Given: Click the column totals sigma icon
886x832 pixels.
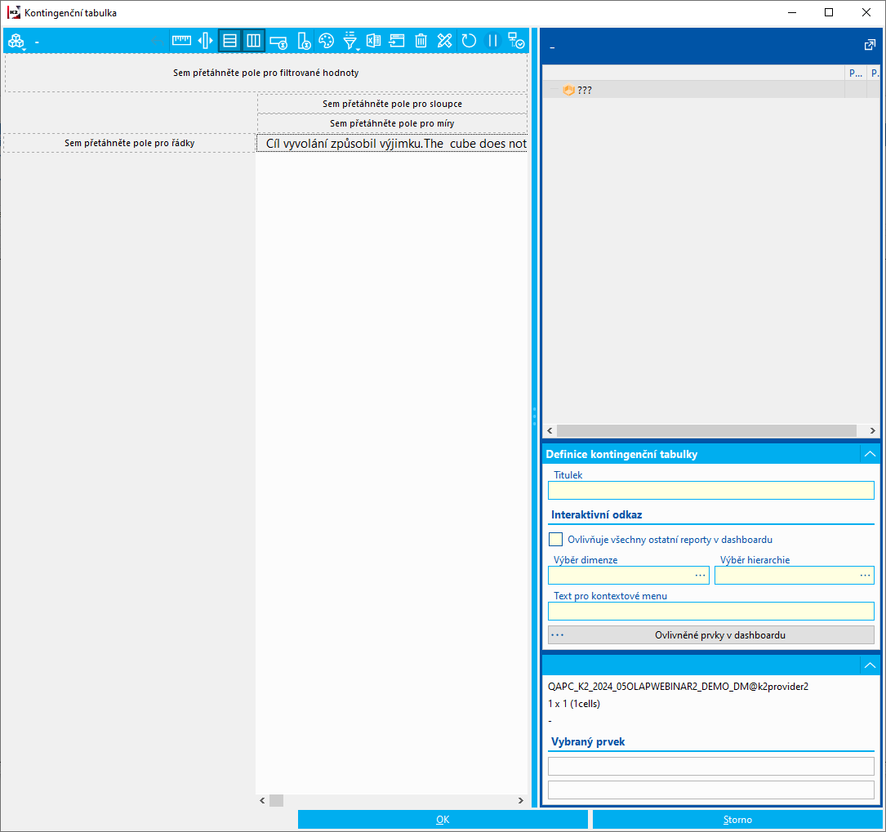Looking at the screenshot, I should coord(304,42).
